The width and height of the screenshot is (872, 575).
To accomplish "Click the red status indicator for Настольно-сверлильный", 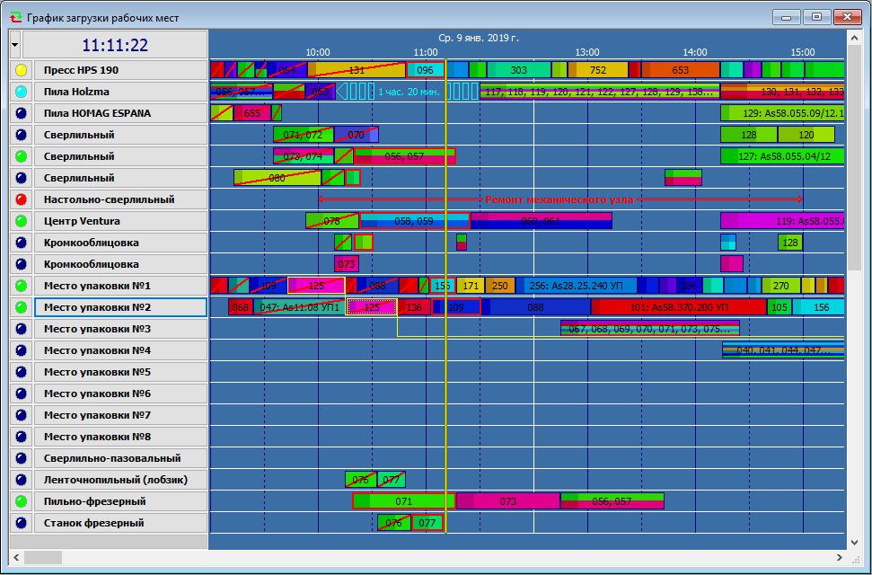I will pos(22,199).
